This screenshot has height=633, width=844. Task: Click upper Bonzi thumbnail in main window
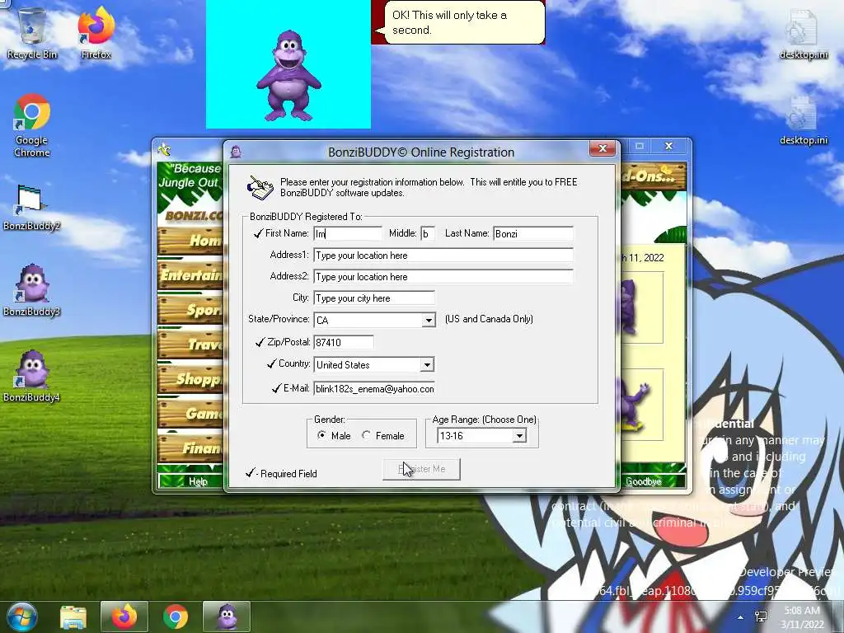(x=641, y=307)
